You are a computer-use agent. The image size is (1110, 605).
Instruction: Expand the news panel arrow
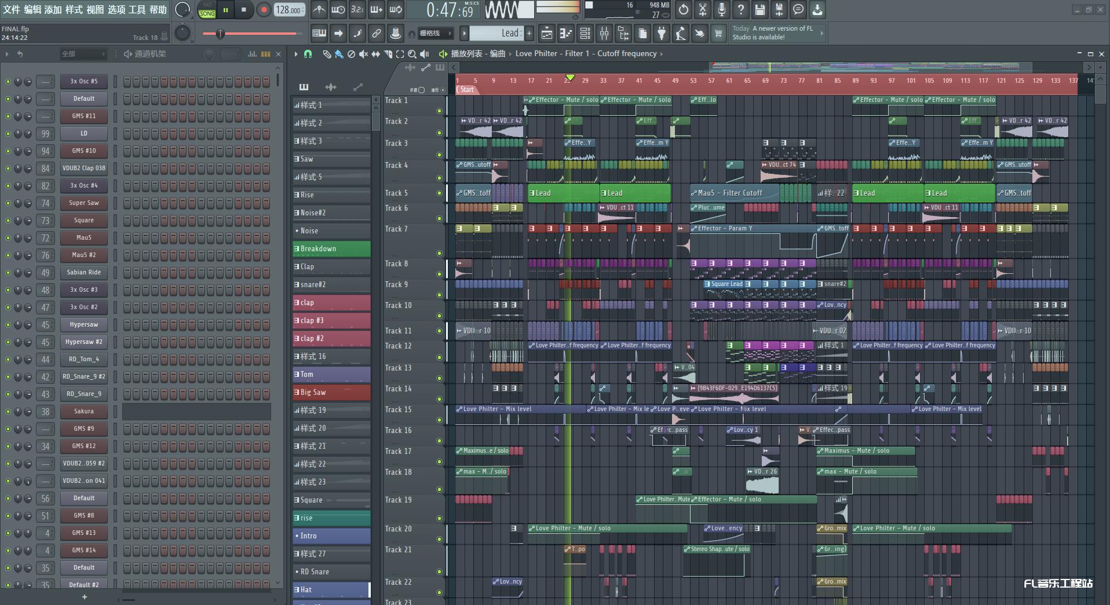pos(821,33)
